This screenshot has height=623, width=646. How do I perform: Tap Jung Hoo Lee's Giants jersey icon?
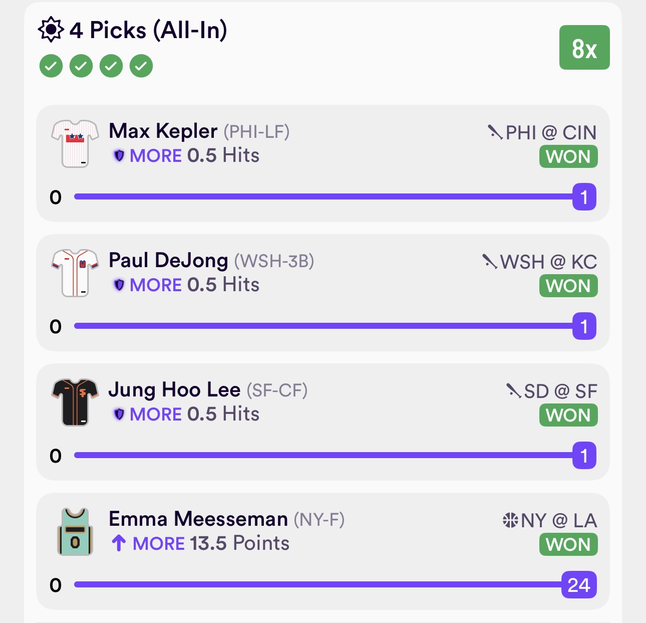coord(75,402)
